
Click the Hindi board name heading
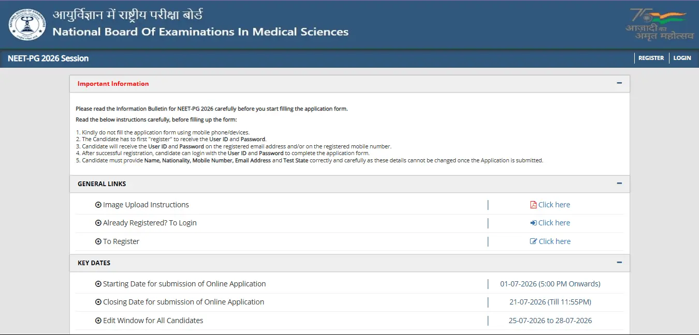(x=128, y=14)
